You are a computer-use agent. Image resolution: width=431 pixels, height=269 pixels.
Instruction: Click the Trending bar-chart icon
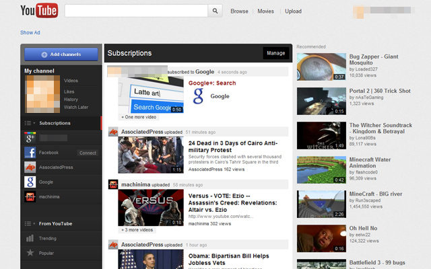coord(30,238)
